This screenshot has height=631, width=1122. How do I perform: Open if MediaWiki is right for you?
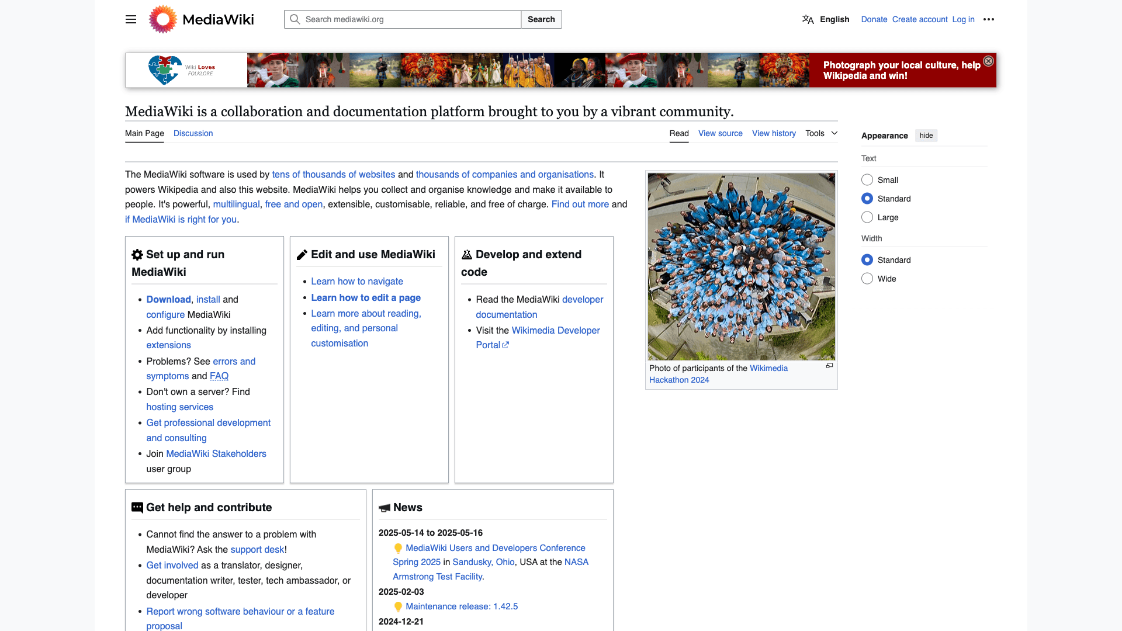point(181,220)
